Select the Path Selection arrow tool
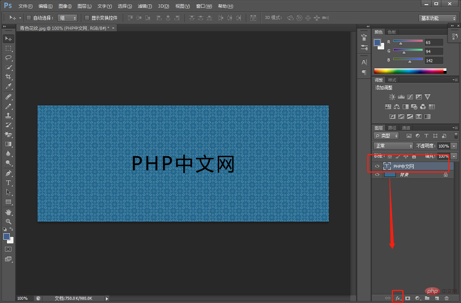461x303 pixels. 8,192
